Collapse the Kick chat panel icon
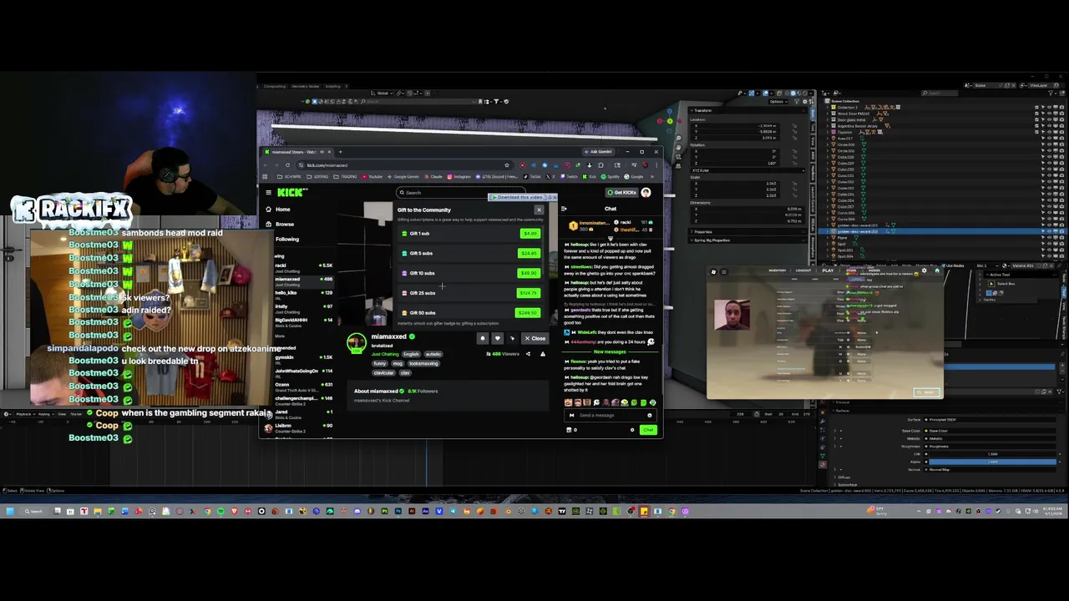The height and width of the screenshot is (601, 1069). click(x=564, y=209)
